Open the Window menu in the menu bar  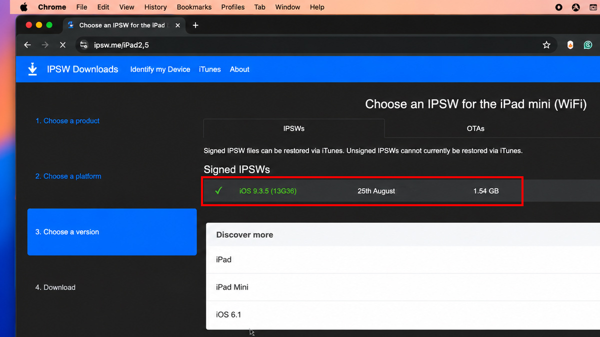(287, 7)
